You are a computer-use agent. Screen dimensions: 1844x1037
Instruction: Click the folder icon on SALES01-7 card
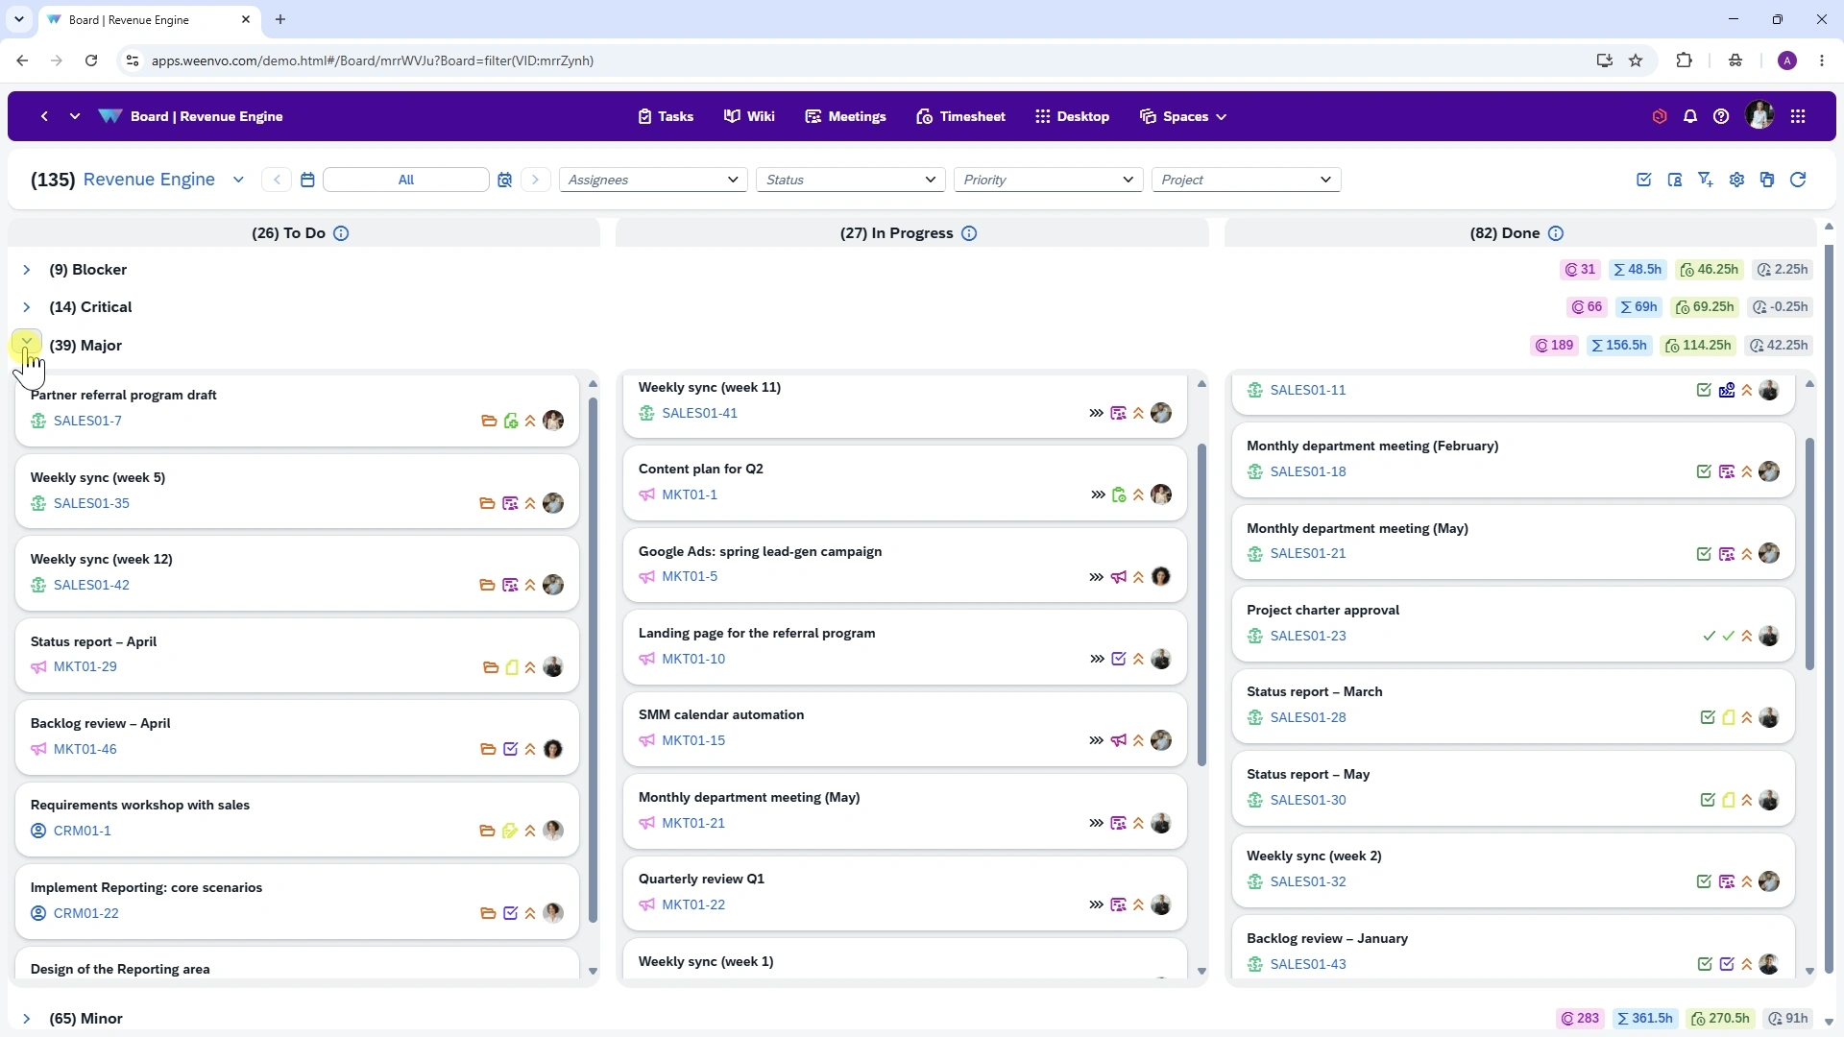click(489, 421)
